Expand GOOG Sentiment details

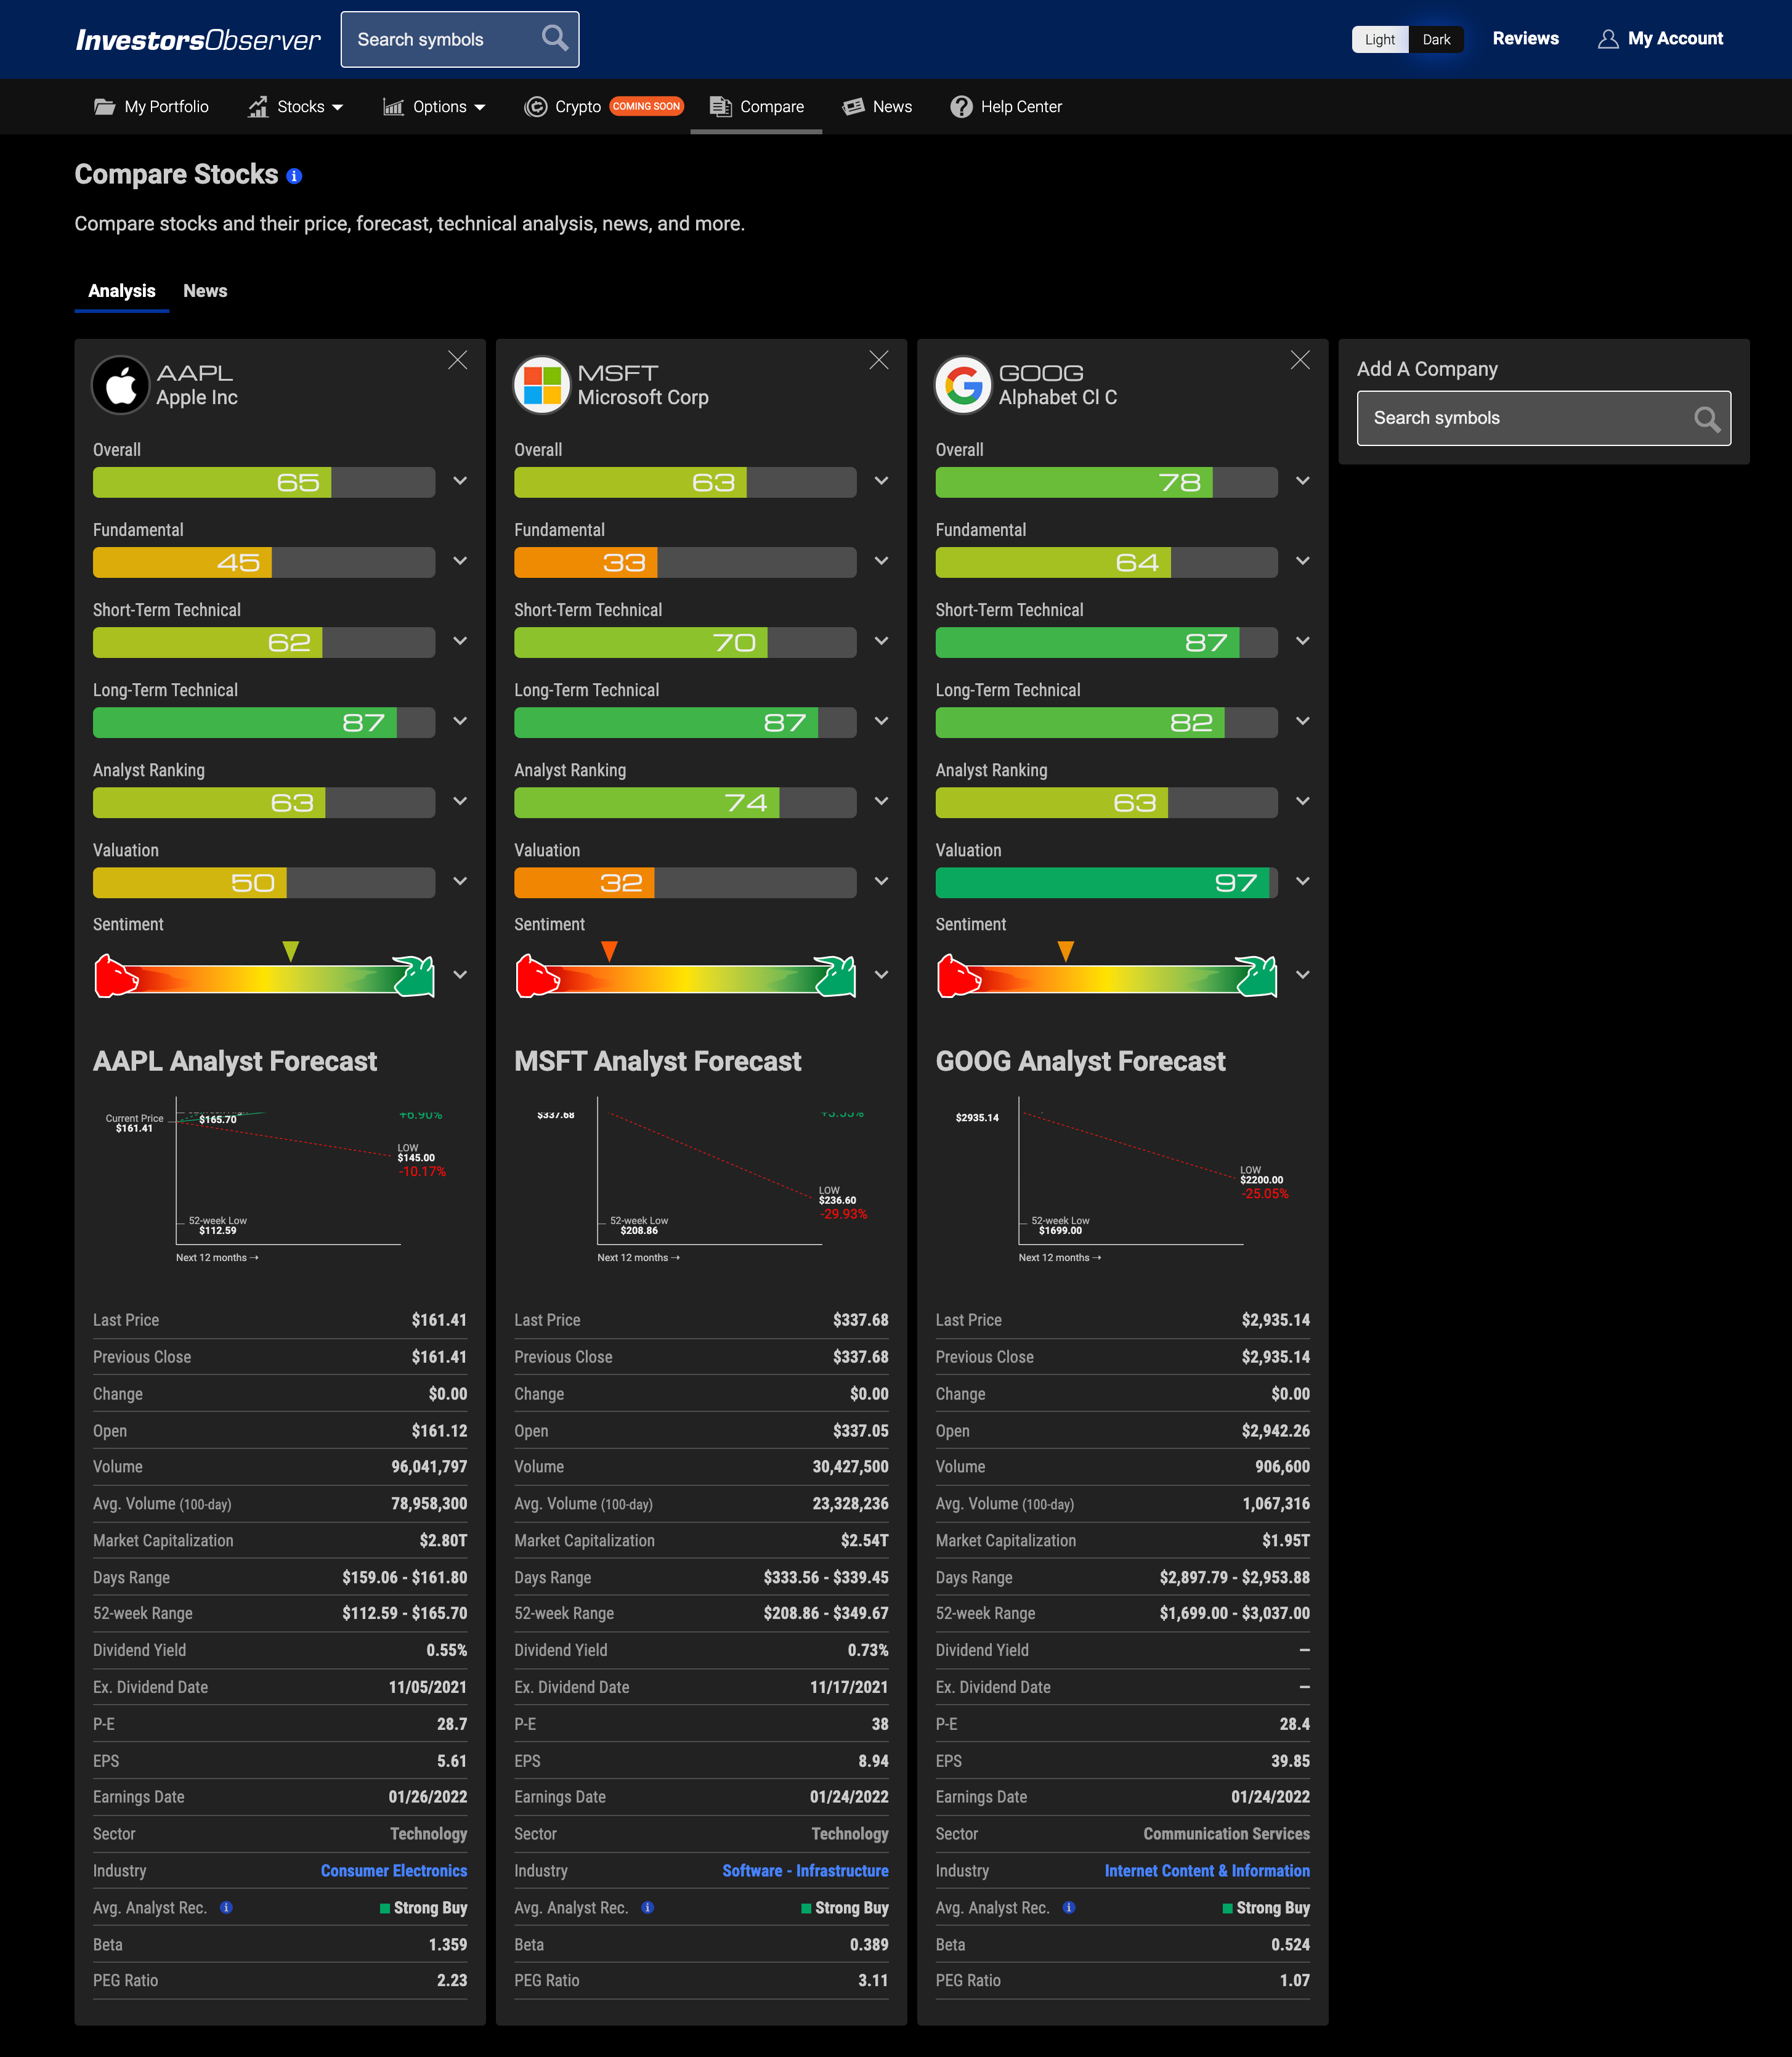(1302, 975)
